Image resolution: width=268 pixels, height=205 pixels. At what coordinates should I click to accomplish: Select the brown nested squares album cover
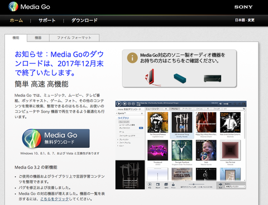click(x=230, y=150)
